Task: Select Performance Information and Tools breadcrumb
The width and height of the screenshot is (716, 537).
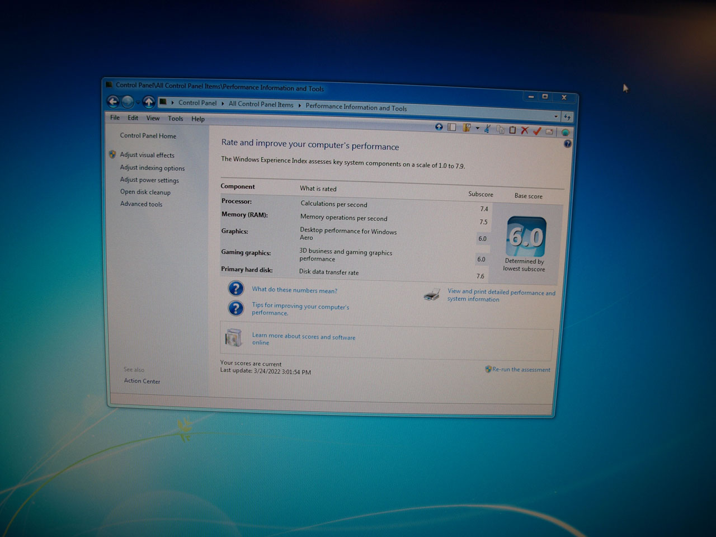Action: [356, 107]
